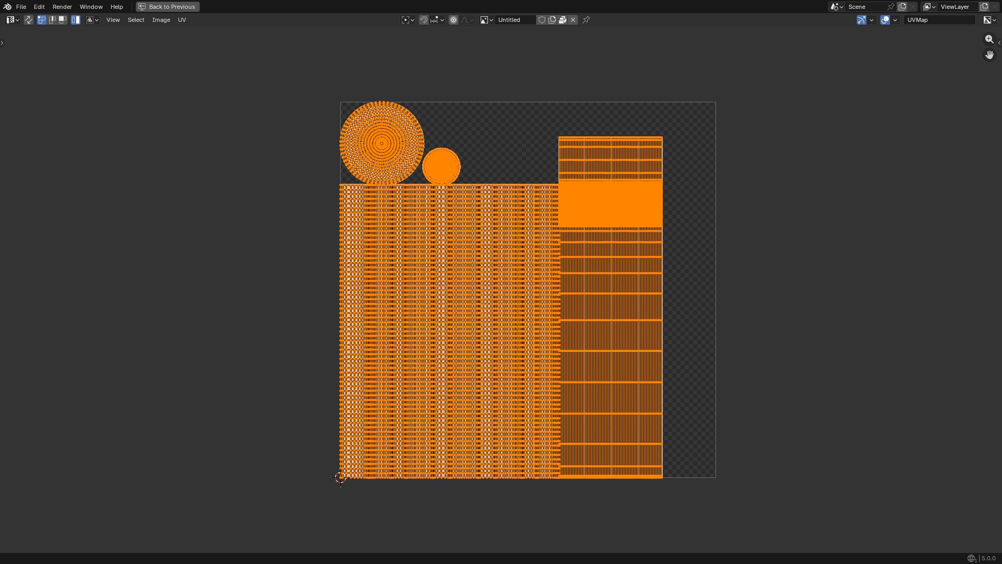Viewport: 1002px width, 564px height.
Task: Open the overlays options dropdown
Action: pyautogui.click(x=895, y=20)
